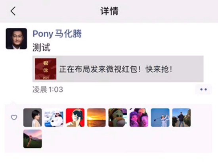
Task: Tap the red 2020 red-packet thumbnail
Action: pyautogui.click(x=46, y=69)
